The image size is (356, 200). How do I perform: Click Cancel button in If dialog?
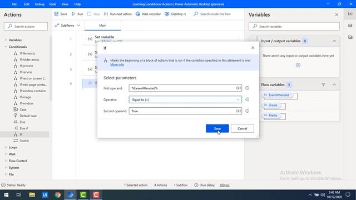click(x=243, y=128)
